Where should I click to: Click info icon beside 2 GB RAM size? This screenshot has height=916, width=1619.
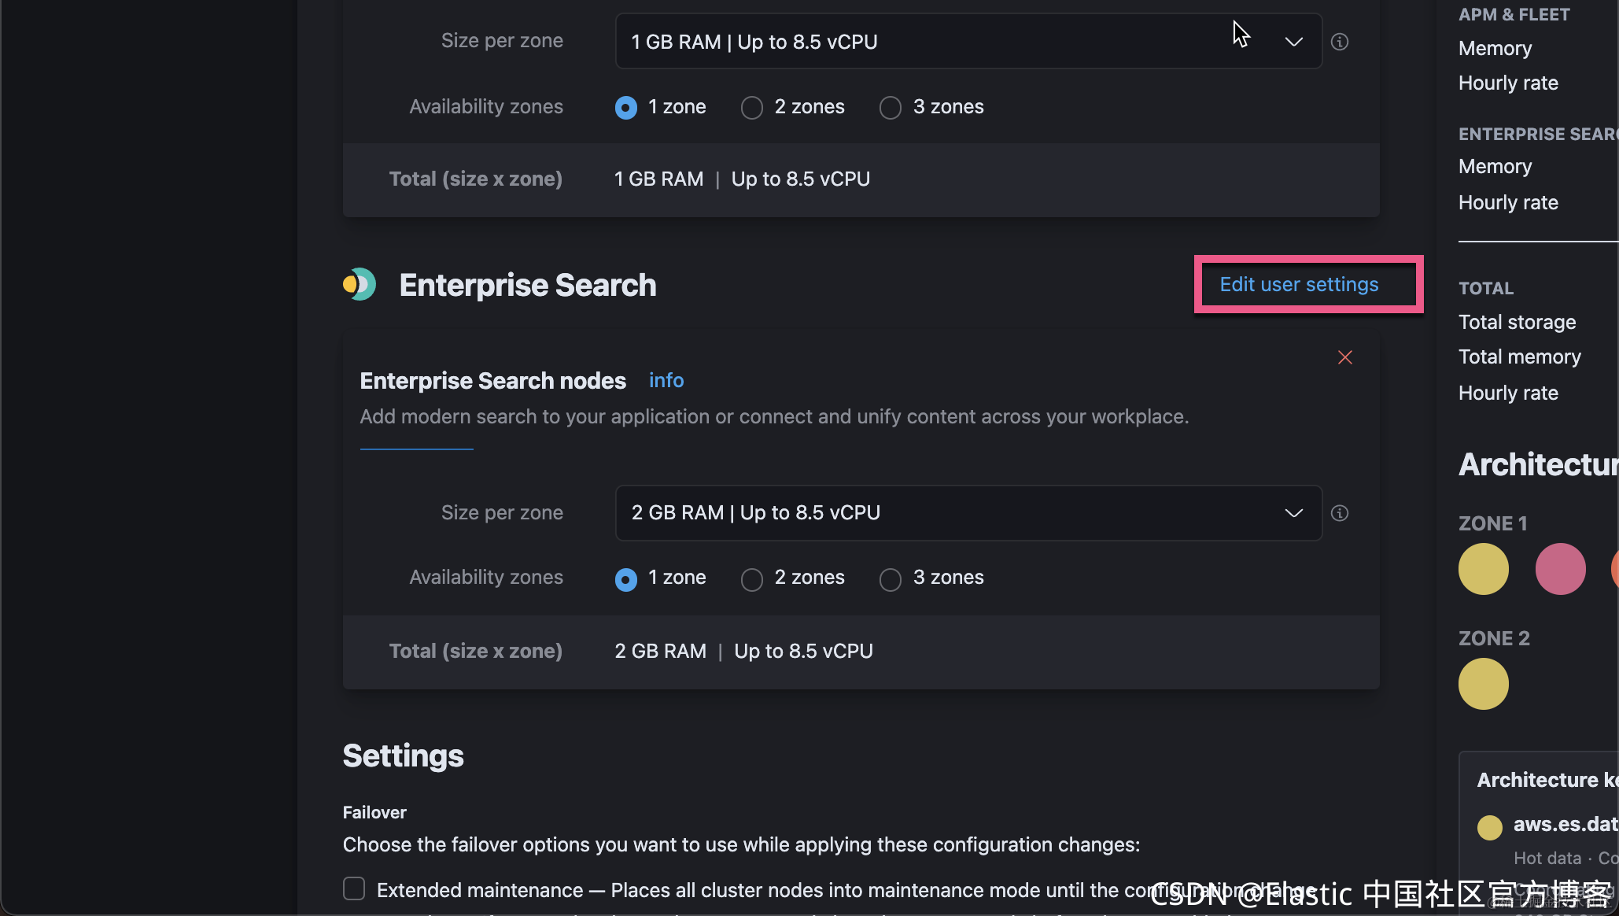tap(1340, 513)
